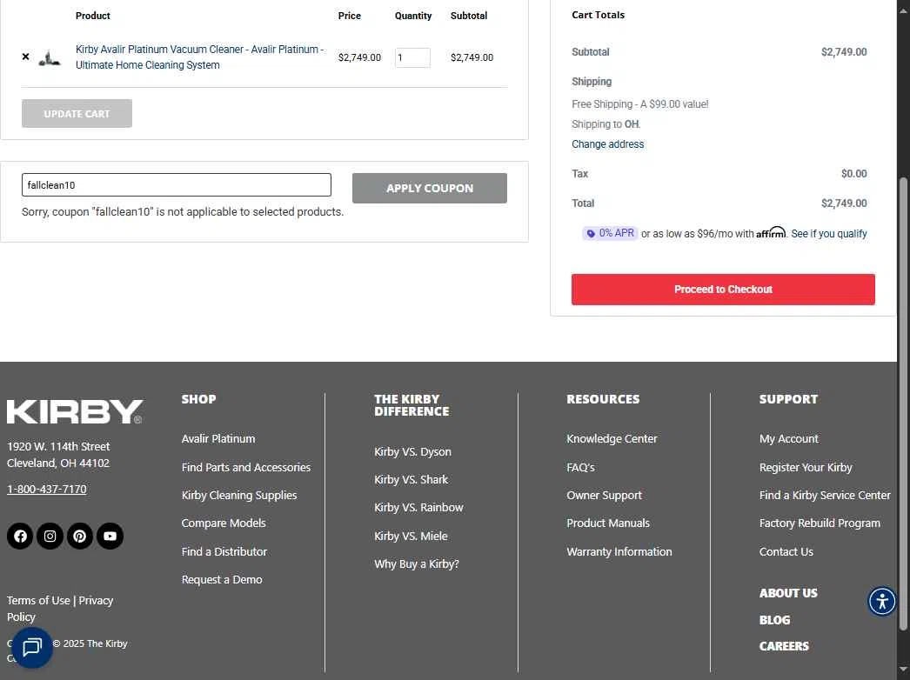Open Privacy Policy link

[x=60, y=609]
